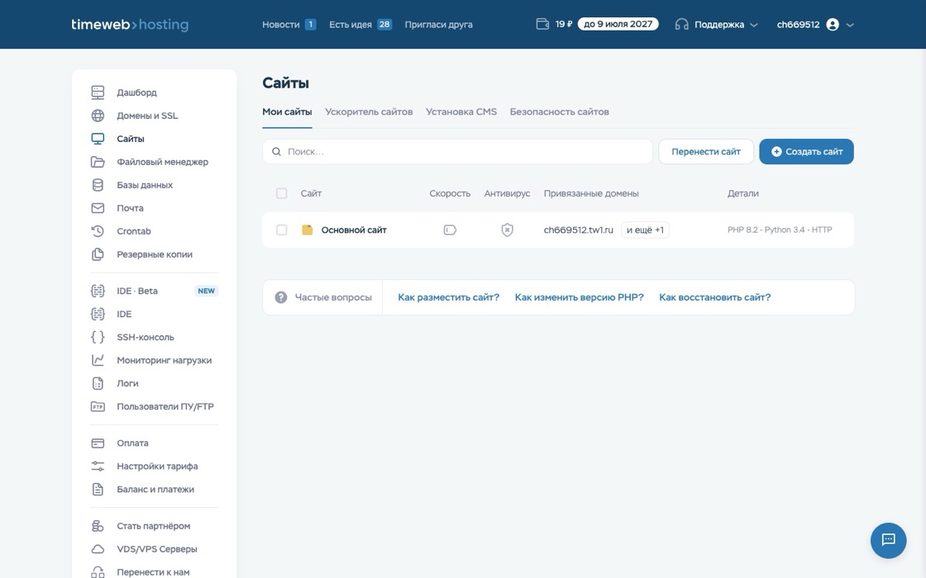Click the IDE · Beta sidebar icon
The image size is (926, 578).
98,291
